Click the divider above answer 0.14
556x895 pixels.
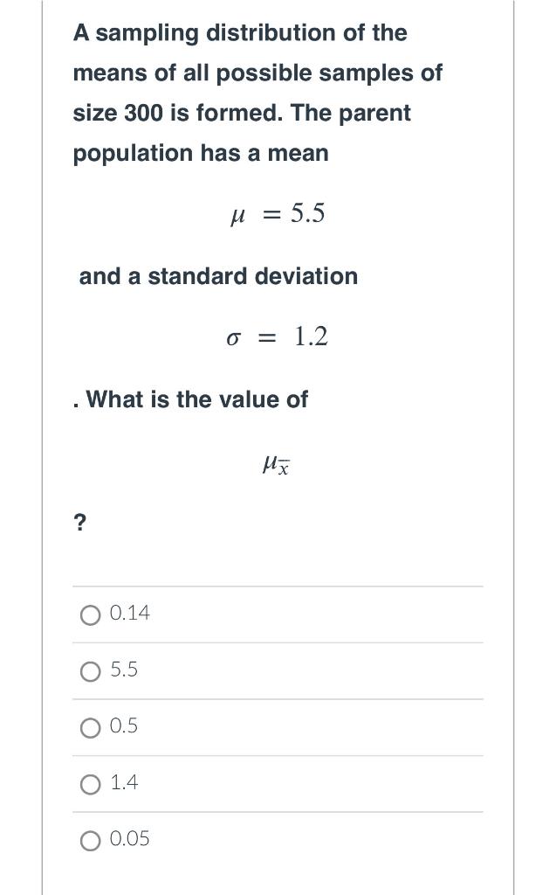click(278, 586)
